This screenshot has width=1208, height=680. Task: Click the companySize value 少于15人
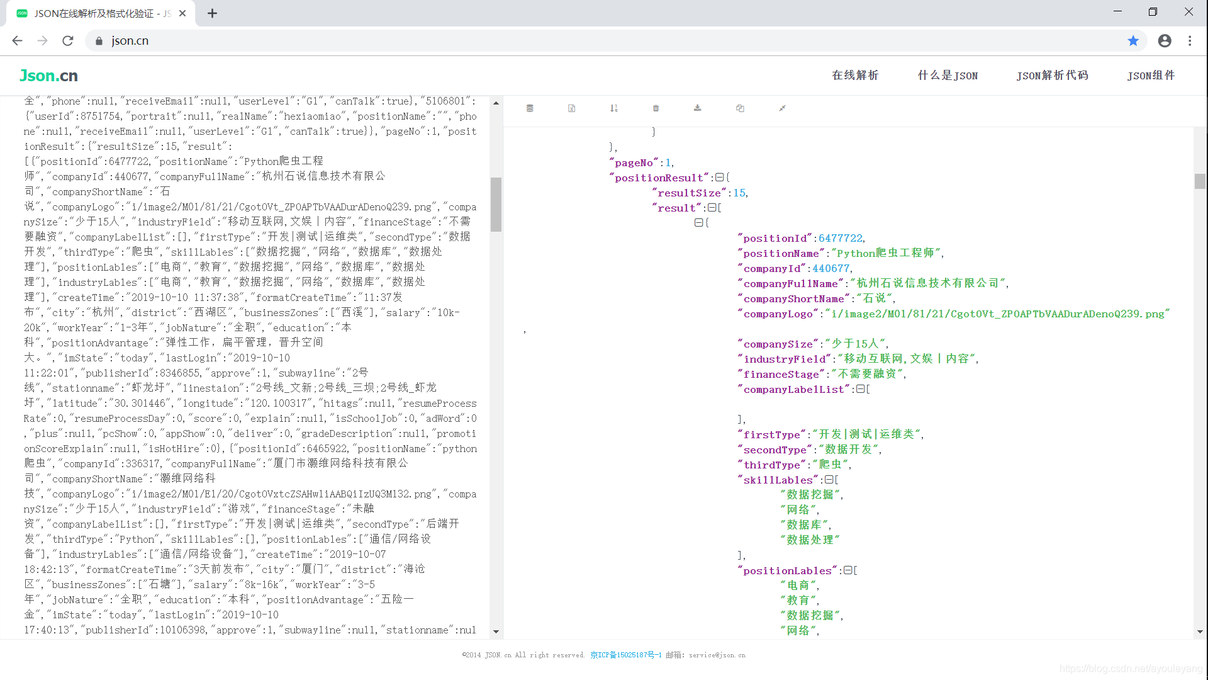tap(855, 344)
